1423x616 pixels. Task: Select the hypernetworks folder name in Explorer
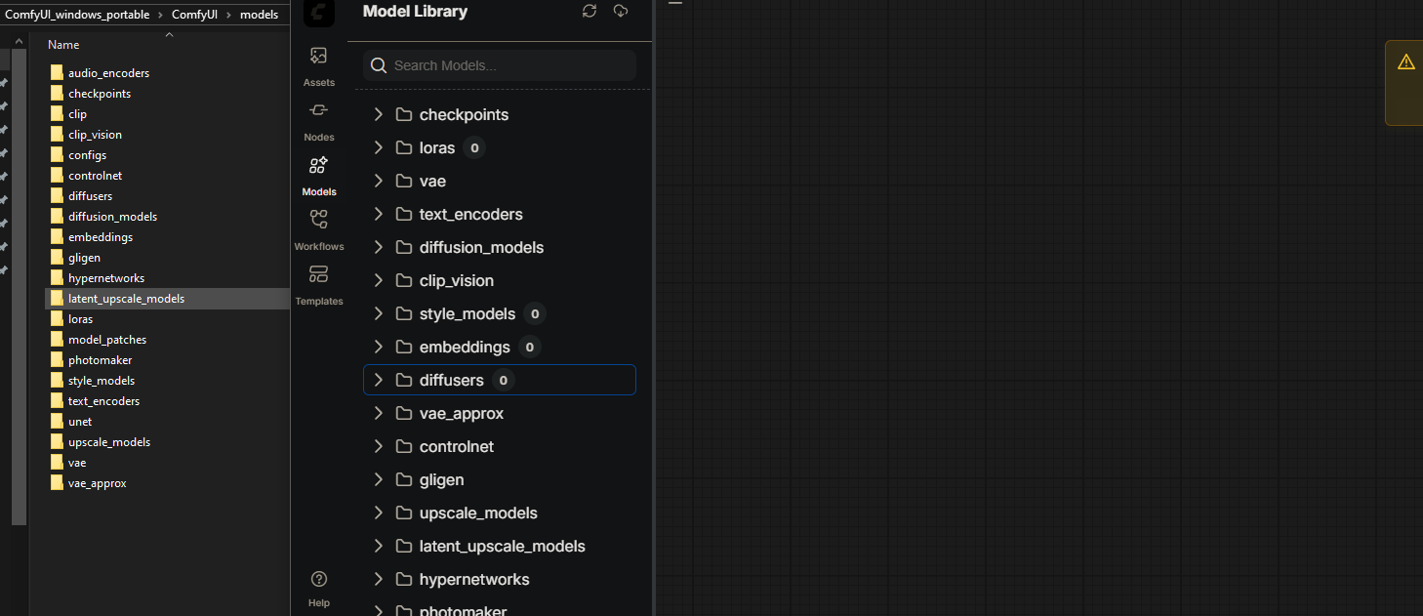pos(106,278)
